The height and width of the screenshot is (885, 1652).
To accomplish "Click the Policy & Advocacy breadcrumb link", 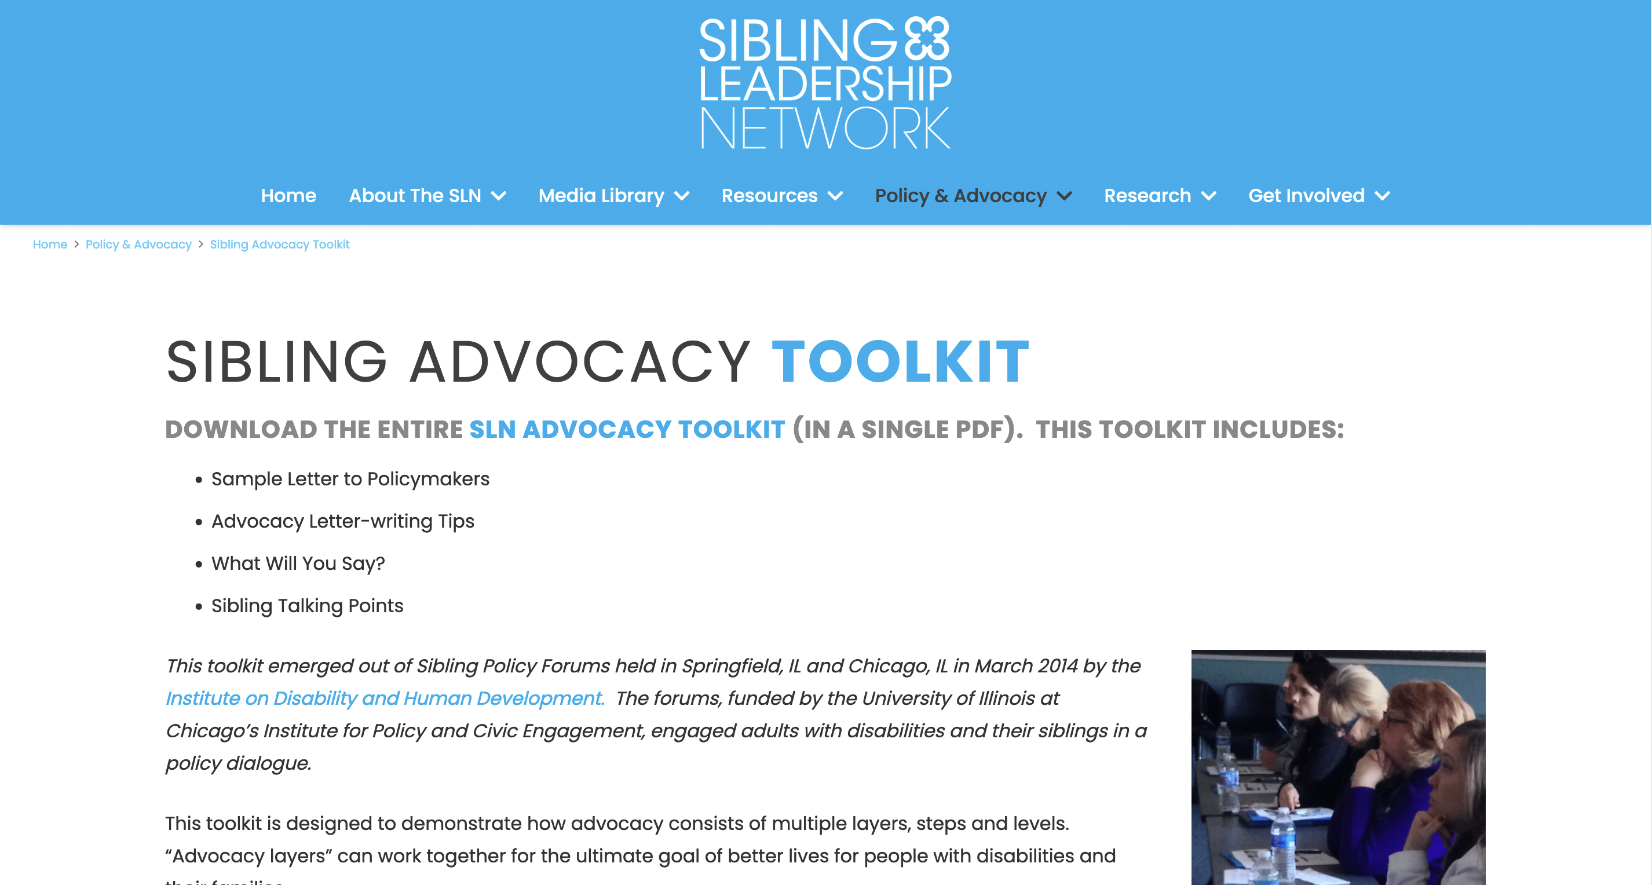I will [x=138, y=244].
